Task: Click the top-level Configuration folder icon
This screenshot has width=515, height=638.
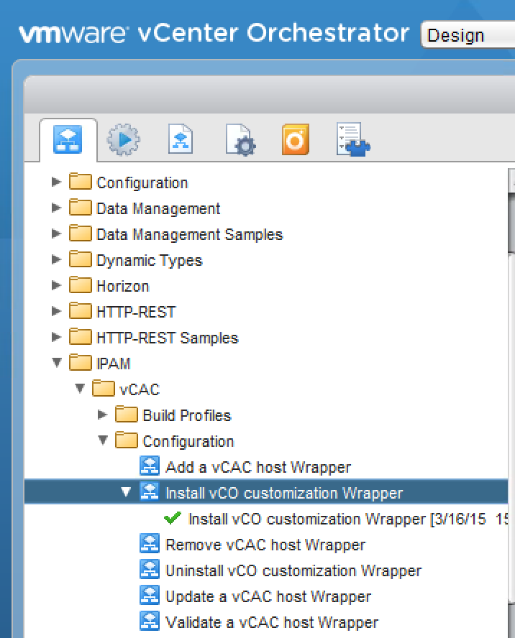Action: click(x=81, y=182)
